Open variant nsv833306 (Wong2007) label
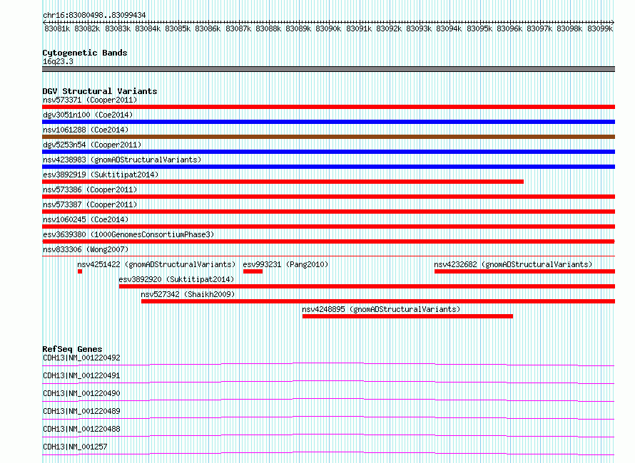This screenshot has width=635, height=463. [x=86, y=249]
